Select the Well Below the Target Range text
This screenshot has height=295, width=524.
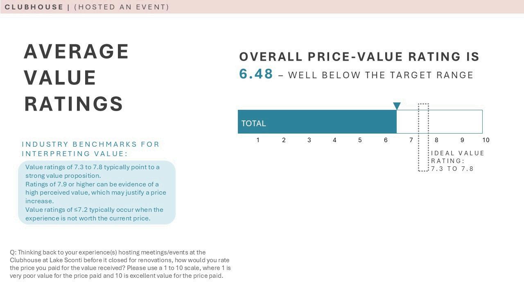[381, 75]
